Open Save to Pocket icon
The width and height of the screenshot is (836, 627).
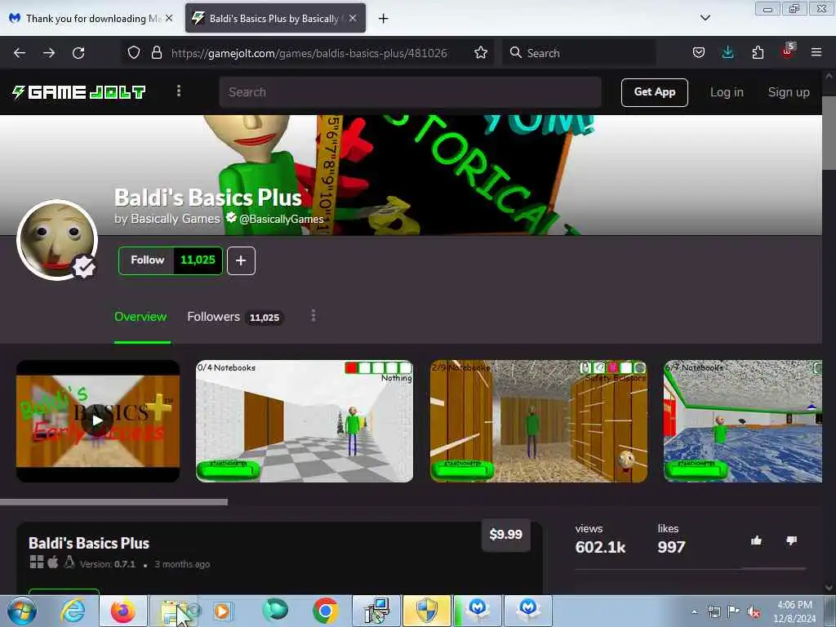[x=699, y=52]
